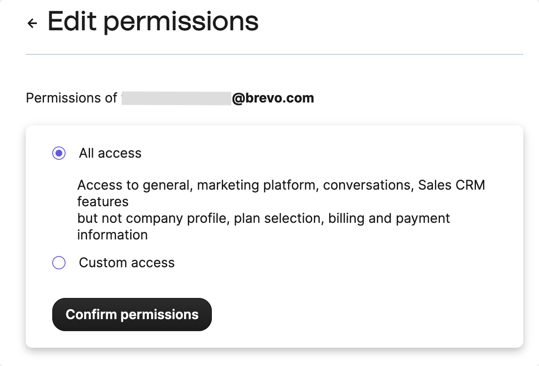Click the Edit permissions heading
Viewport: 539px width, 366px height.
click(x=153, y=22)
